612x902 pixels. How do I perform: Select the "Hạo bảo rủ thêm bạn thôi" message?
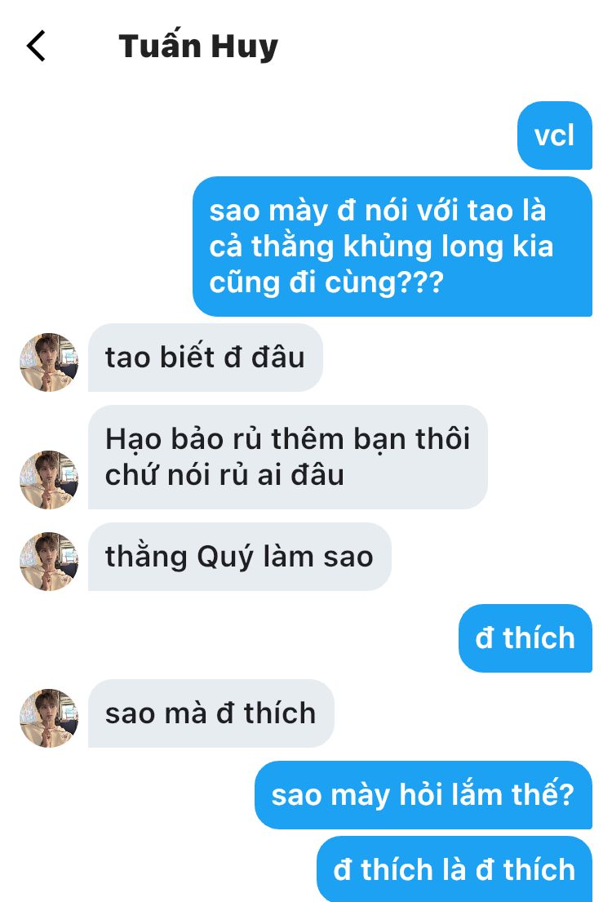click(x=287, y=457)
